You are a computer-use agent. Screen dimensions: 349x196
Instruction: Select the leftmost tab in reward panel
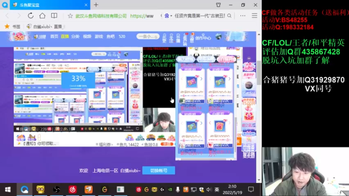[x=186, y=59]
